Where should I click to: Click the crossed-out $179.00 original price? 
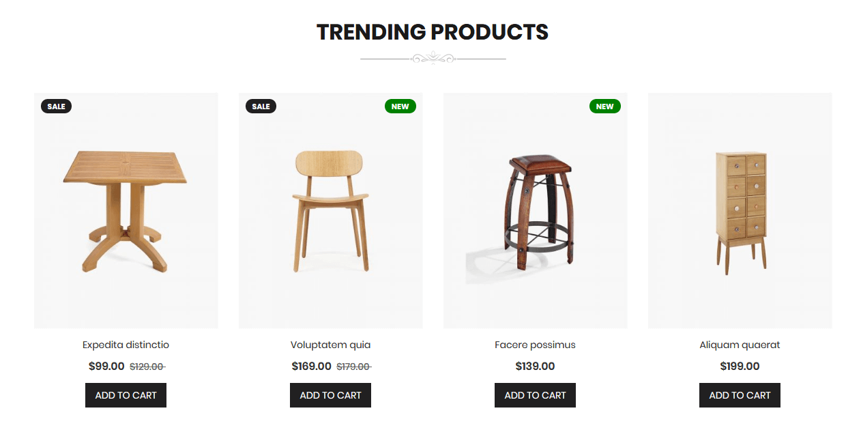pyautogui.click(x=354, y=366)
